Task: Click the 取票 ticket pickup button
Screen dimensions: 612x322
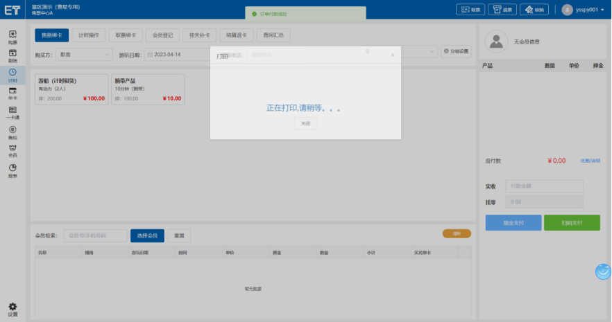Action: [x=470, y=10]
